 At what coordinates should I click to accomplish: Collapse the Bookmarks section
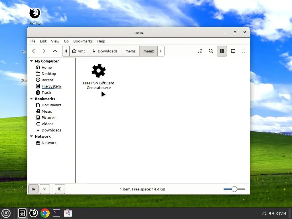(x=31, y=99)
